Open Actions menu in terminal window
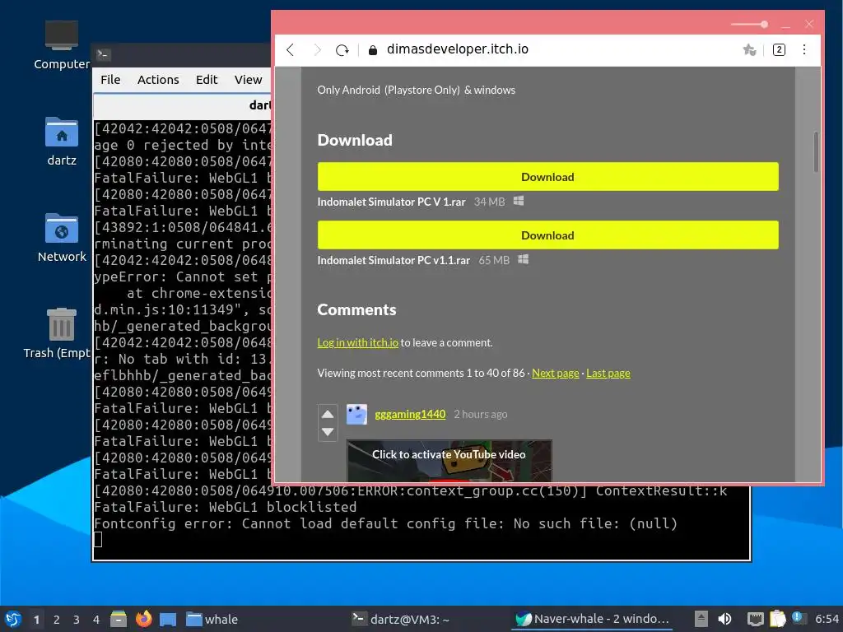 pyautogui.click(x=158, y=80)
